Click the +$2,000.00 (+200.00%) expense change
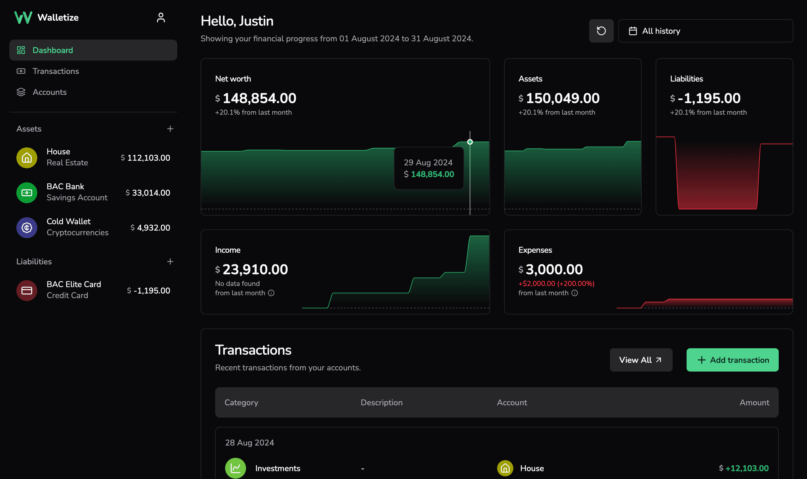The width and height of the screenshot is (807, 479). click(x=556, y=283)
